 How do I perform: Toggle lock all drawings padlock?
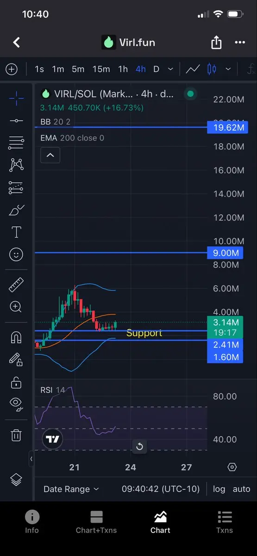click(16, 382)
